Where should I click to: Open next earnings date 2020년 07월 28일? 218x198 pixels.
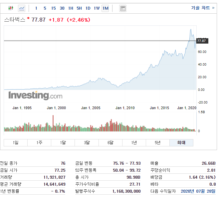[198, 191]
